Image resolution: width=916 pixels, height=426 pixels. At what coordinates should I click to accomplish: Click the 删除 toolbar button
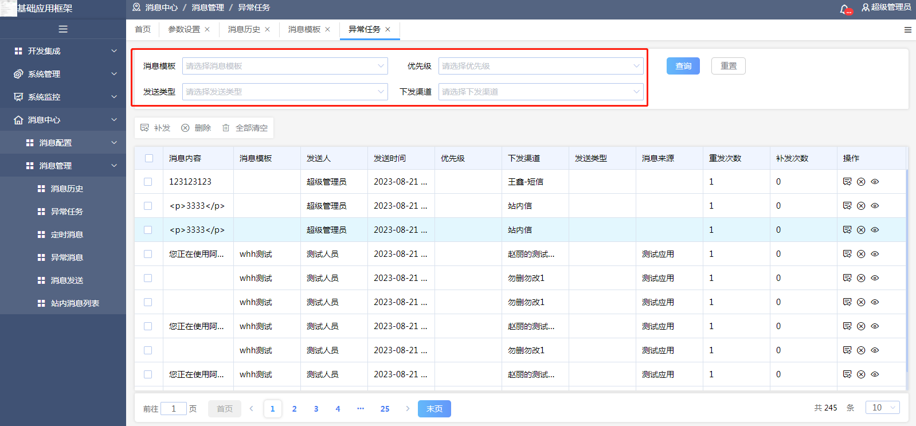[196, 128]
